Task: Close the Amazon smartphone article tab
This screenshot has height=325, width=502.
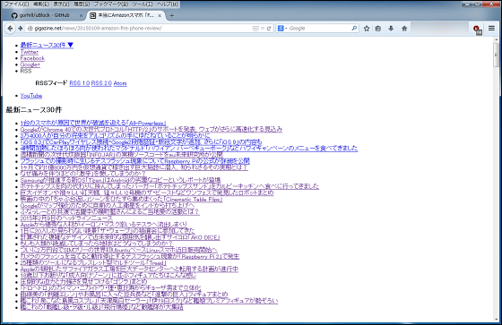Action: click(160, 15)
